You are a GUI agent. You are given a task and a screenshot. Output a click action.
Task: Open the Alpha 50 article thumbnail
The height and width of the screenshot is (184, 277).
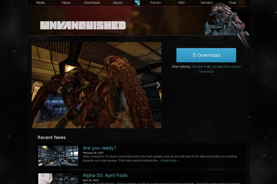58,178
